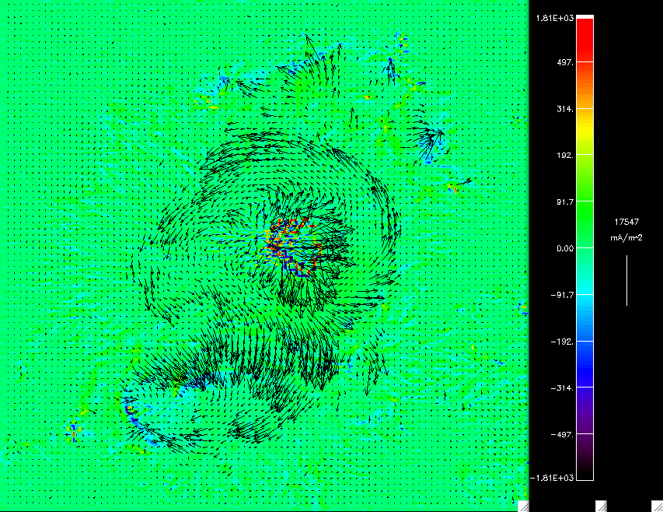Click the 0.00 color bar label

(x=565, y=248)
